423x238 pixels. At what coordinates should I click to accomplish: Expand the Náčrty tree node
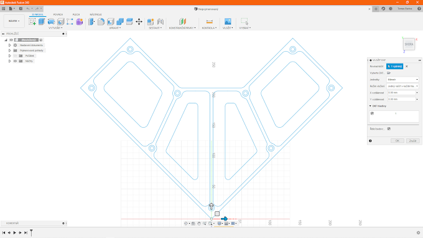(x=10, y=61)
